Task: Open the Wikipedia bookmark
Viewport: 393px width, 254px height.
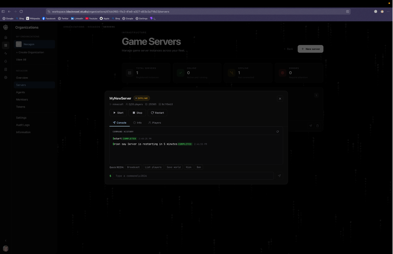Action: 33,19
